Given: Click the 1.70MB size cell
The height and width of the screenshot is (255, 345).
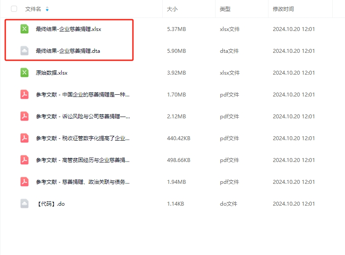Looking at the screenshot, I should click(x=177, y=95).
